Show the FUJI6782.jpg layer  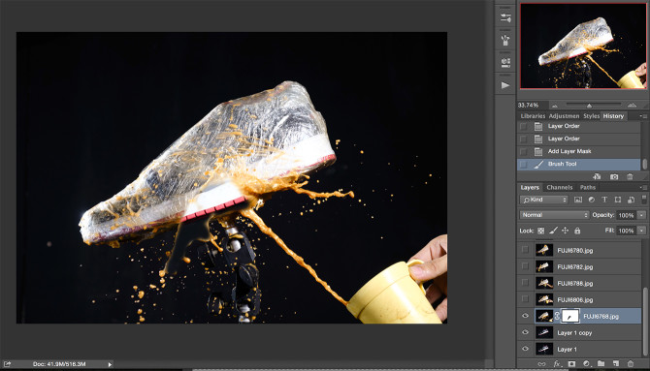[525, 266]
